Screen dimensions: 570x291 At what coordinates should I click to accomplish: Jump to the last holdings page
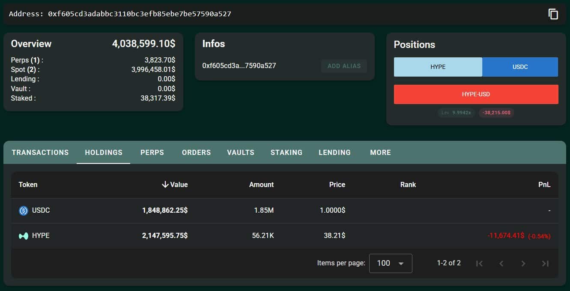(x=545, y=264)
